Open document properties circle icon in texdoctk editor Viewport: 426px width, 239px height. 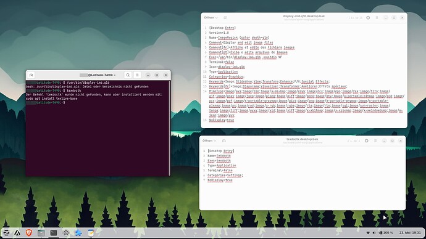[367, 140]
